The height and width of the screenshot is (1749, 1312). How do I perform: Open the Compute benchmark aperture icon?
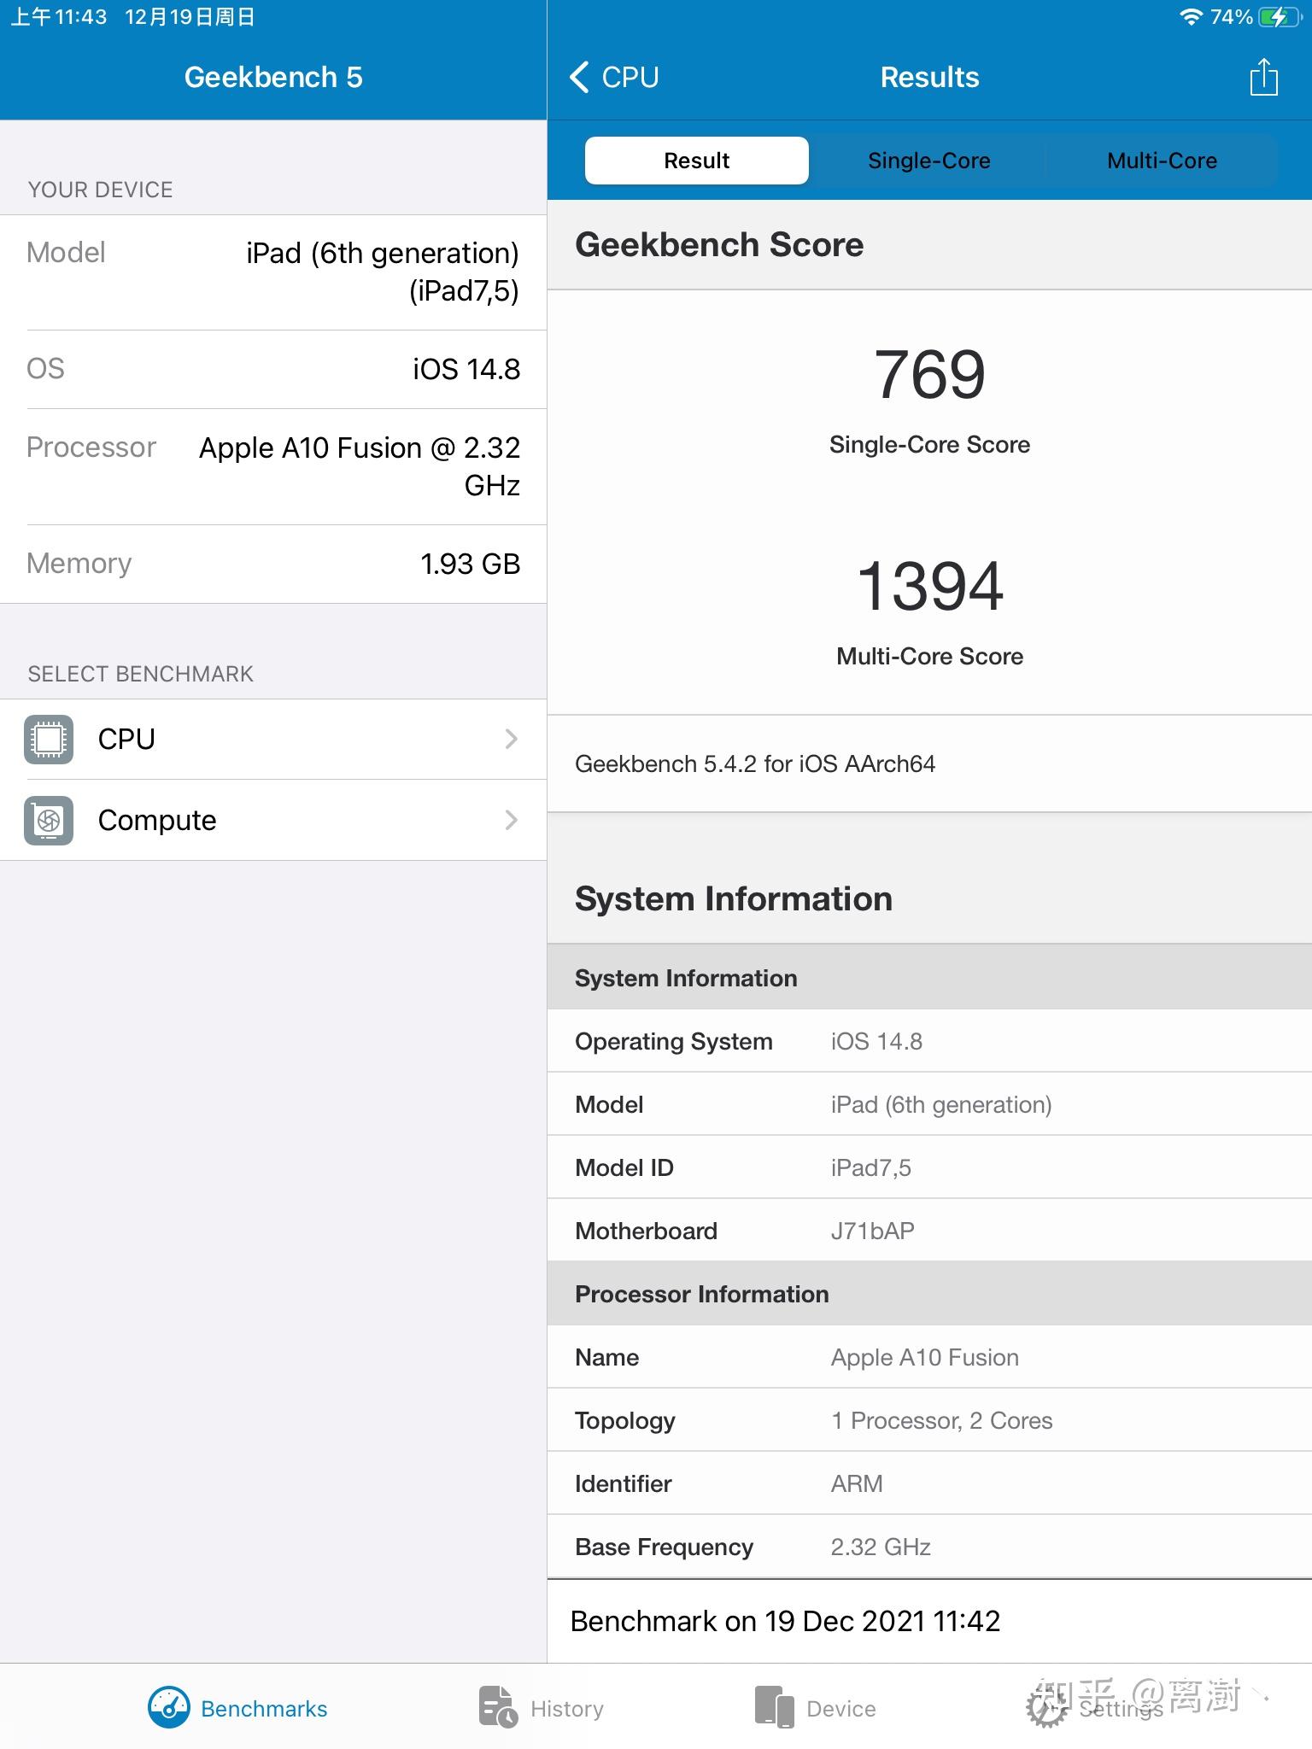click(x=49, y=820)
